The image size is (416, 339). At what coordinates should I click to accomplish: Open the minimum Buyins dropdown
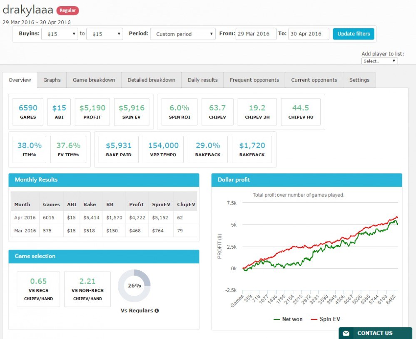point(60,34)
